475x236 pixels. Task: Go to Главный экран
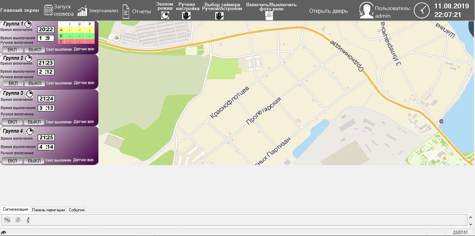19,10
